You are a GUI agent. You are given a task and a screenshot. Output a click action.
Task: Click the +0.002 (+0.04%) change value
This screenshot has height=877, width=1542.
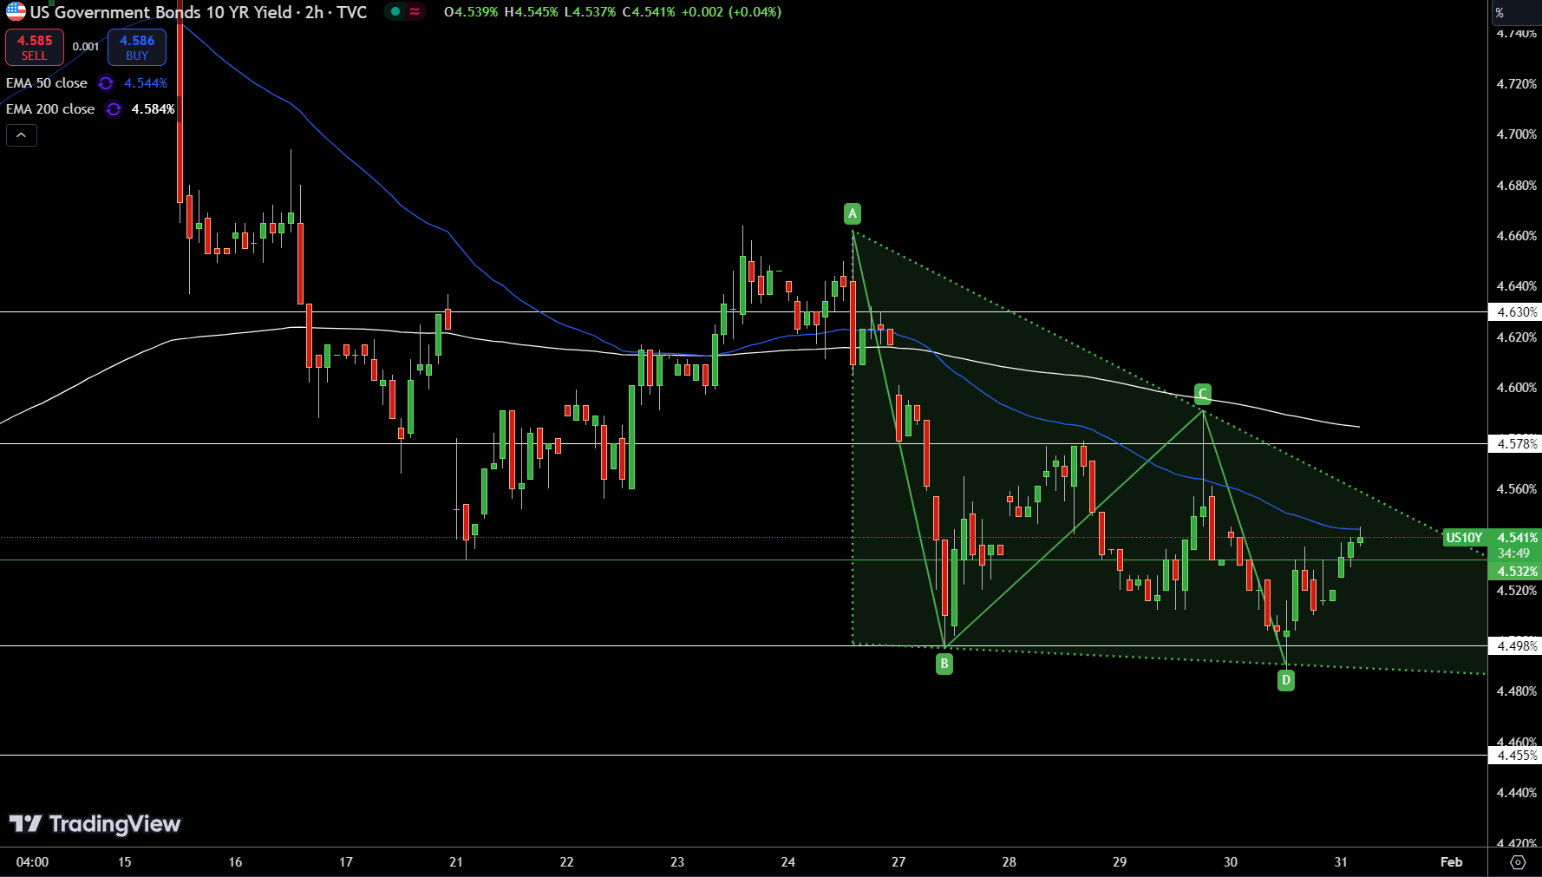coord(732,12)
